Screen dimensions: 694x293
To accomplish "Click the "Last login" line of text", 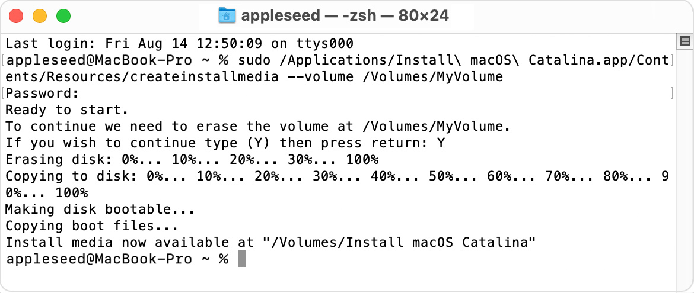I will click(x=179, y=44).
